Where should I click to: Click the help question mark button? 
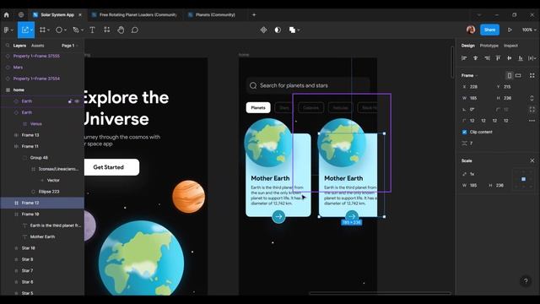(526, 281)
